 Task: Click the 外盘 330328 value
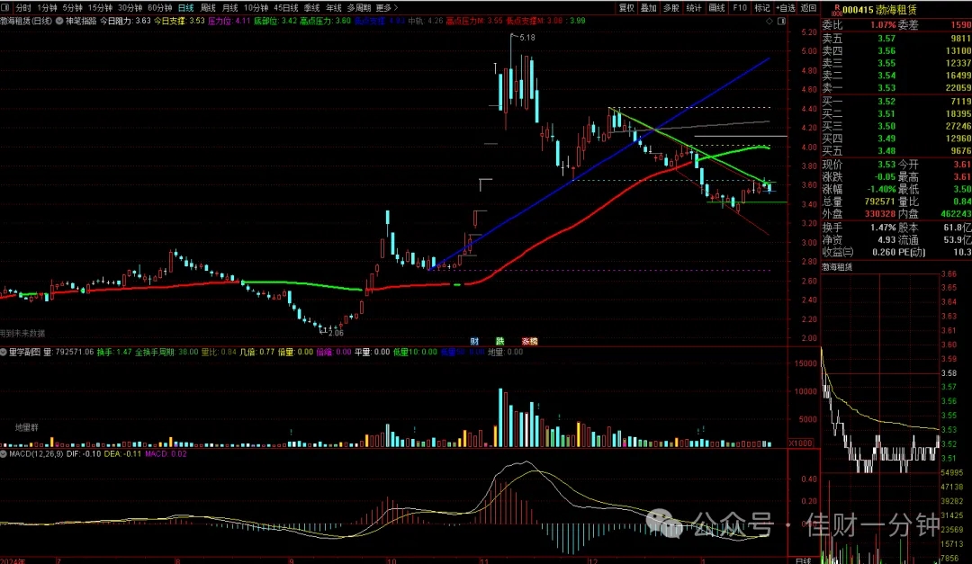coord(880,214)
